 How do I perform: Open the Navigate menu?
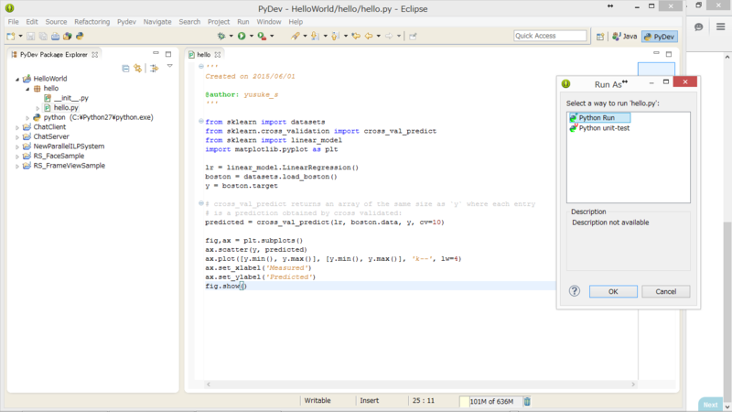pyautogui.click(x=157, y=21)
